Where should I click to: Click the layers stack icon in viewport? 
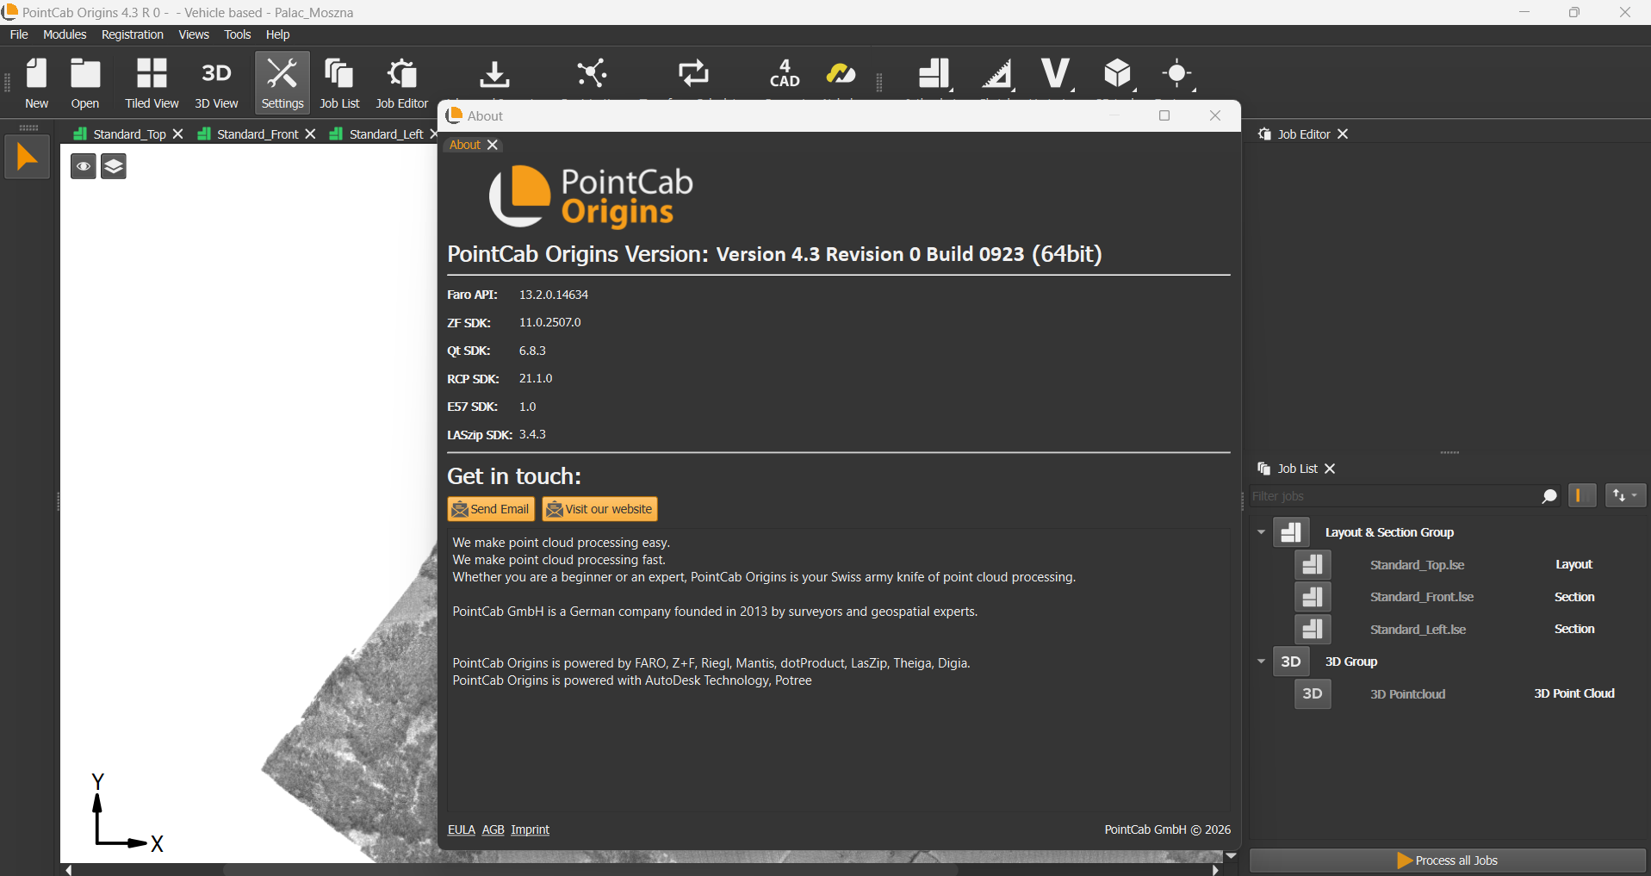pyautogui.click(x=114, y=166)
